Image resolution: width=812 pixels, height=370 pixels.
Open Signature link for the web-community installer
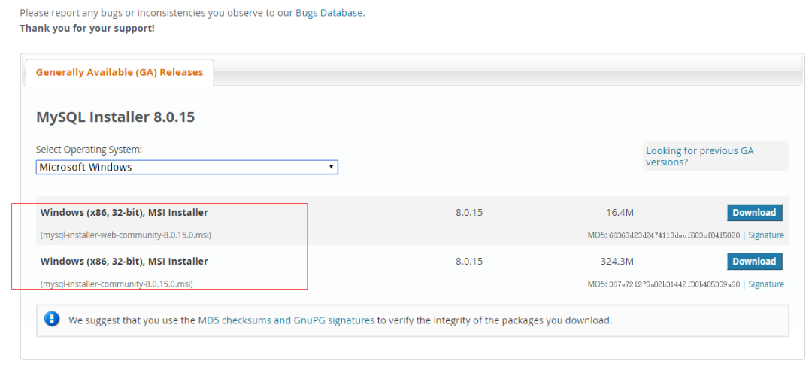pos(766,235)
